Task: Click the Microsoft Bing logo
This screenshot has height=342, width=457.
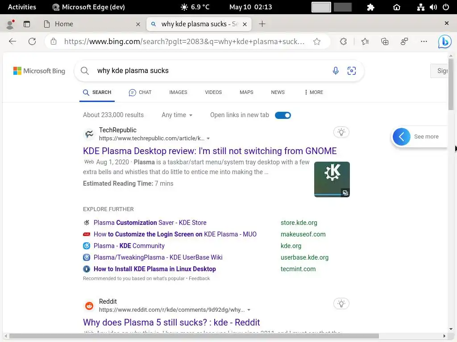Action: [39, 71]
